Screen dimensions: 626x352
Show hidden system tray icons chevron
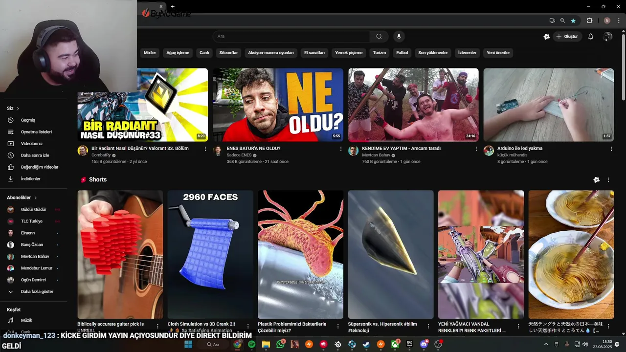[x=545, y=344]
